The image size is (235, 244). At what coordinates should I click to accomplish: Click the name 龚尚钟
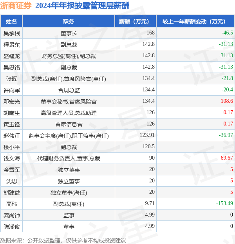(x=12, y=215)
